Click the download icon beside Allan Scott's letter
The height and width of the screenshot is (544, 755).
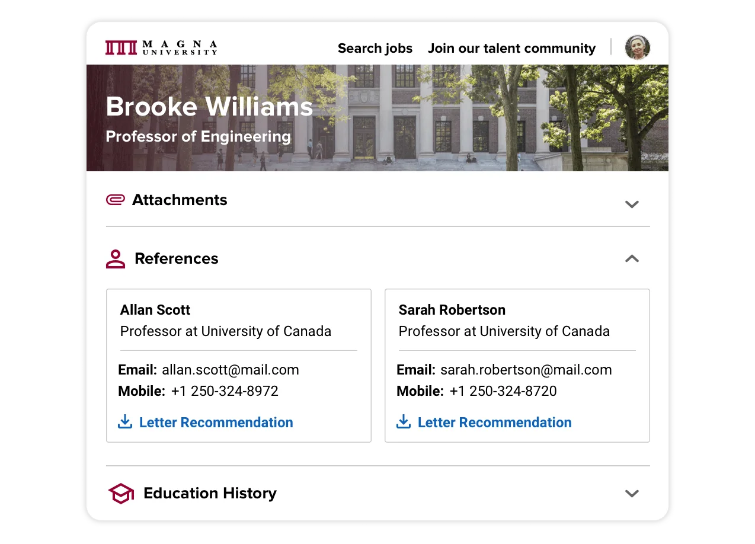124,421
